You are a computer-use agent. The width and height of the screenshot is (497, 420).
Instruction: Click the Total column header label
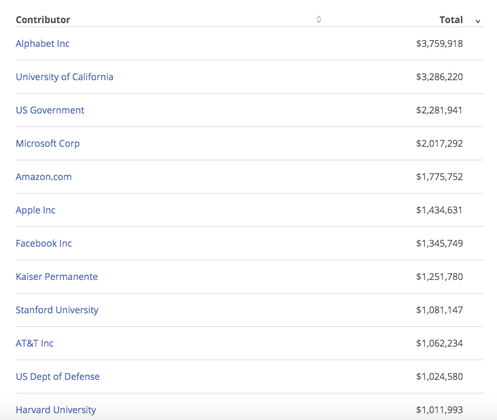point(451,20)
